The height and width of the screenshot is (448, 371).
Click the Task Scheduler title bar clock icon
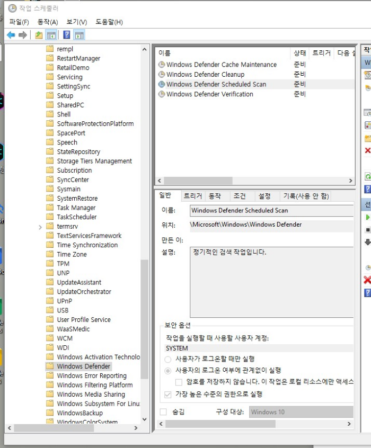point(12,8)
